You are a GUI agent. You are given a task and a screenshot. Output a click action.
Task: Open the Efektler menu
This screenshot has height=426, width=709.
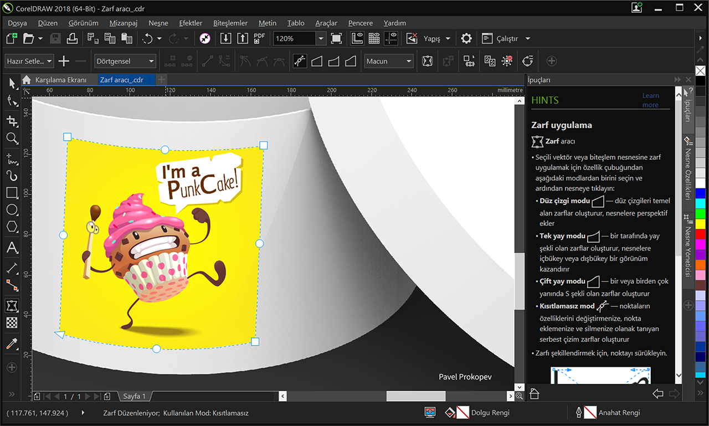[191, 23]
